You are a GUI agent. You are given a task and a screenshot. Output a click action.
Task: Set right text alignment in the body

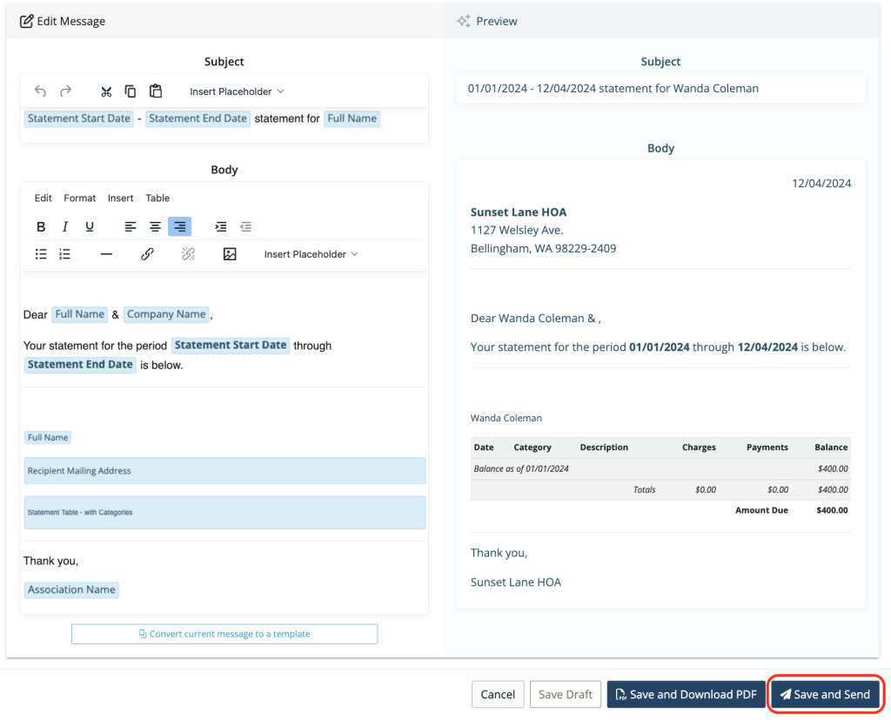[179, 226]
